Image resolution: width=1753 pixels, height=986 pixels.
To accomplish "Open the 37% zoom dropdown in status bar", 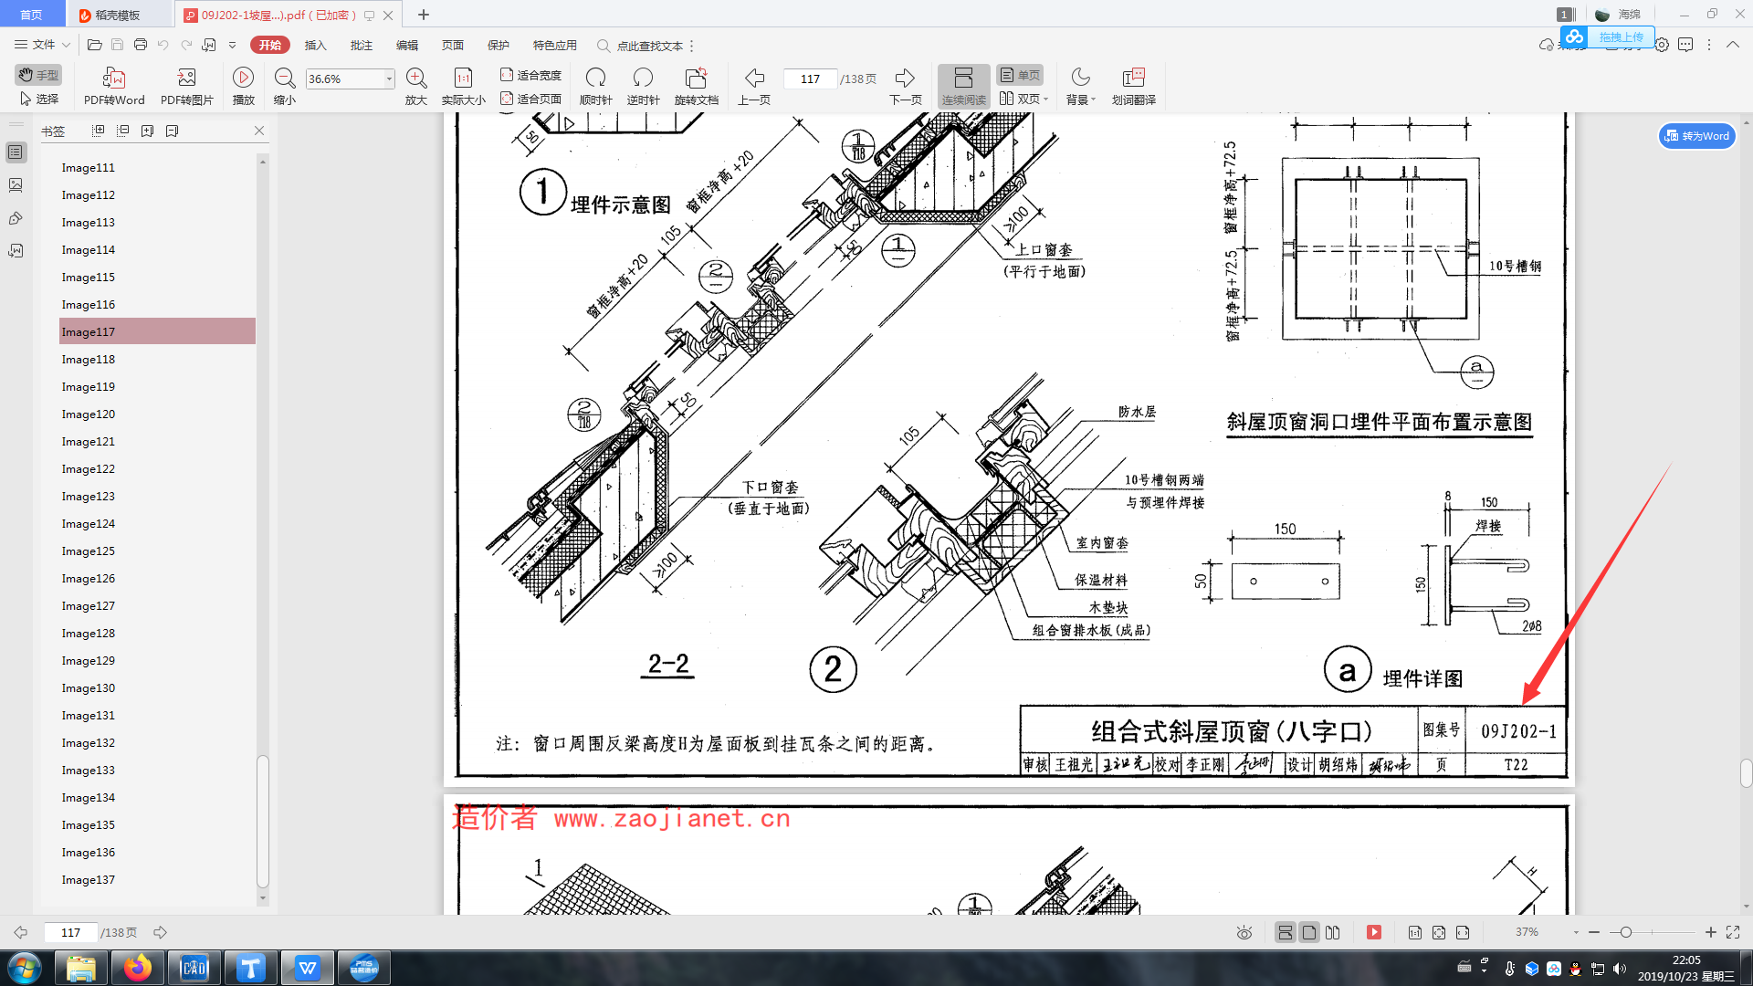I will [x=1576, y=932].
